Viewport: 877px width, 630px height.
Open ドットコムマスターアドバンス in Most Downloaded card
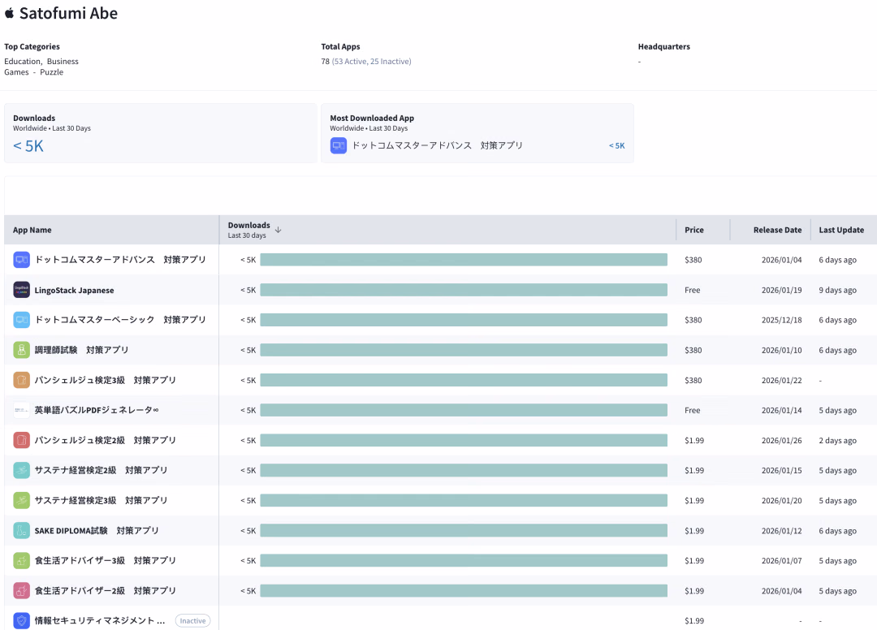click(x=438, y=145)
